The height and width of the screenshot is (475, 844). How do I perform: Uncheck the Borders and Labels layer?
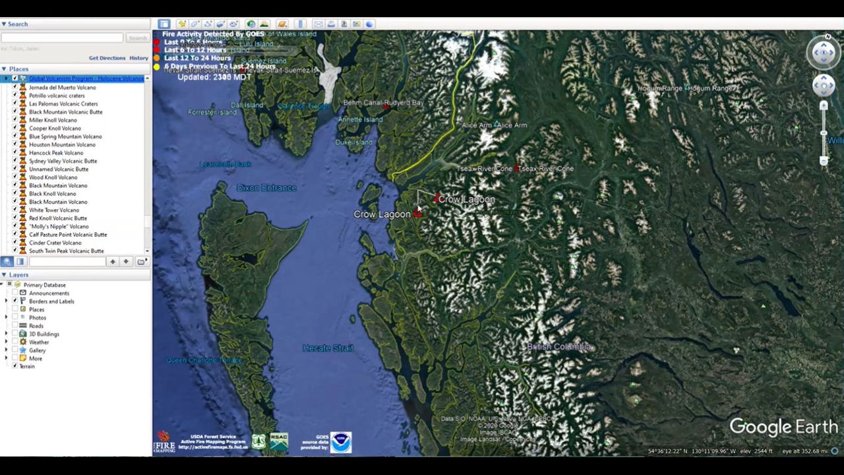[15, 301]
